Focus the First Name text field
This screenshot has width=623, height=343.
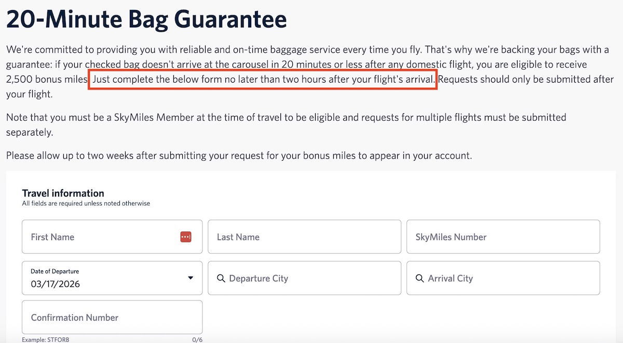99,237
